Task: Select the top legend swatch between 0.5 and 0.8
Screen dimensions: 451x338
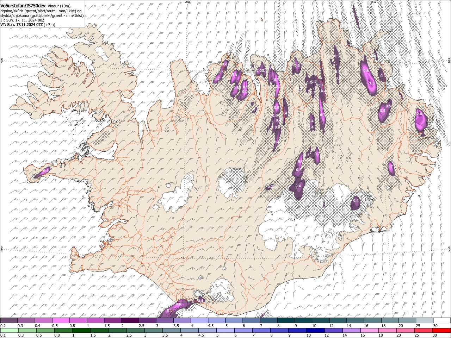Action: (61, 320)
